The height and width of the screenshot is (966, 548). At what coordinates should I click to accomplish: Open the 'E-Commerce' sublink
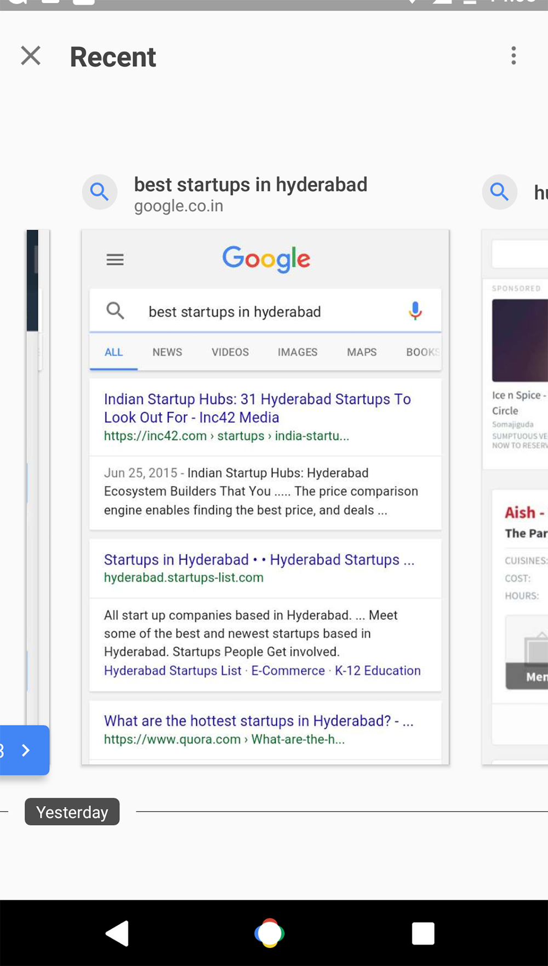click(288, 671)
